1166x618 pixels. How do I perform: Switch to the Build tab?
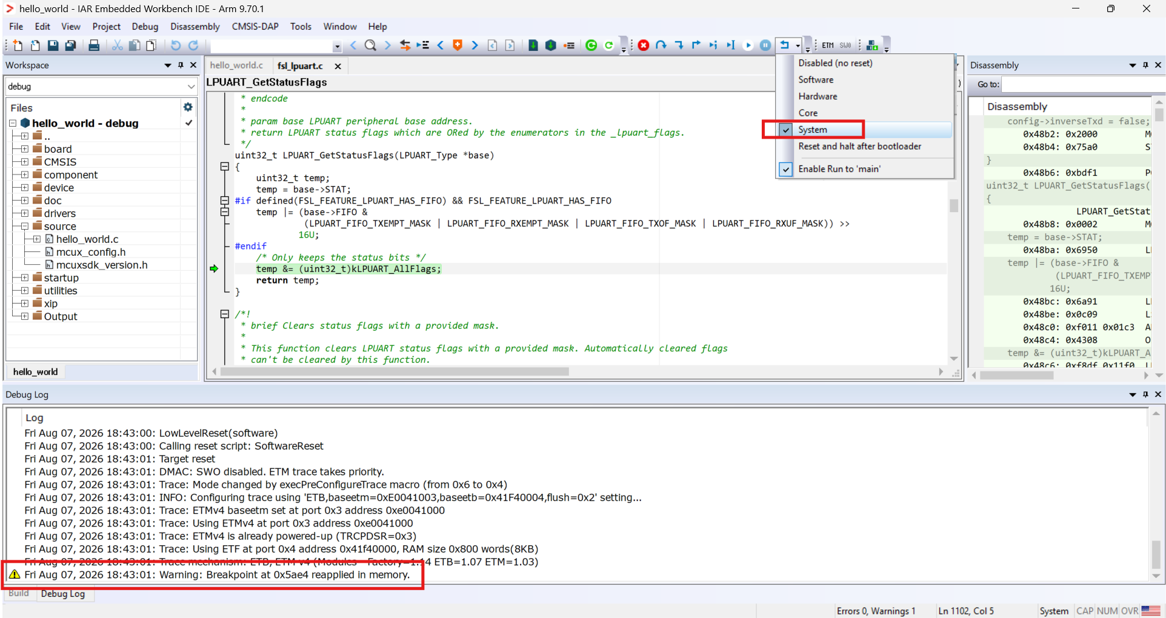(19, 593)
